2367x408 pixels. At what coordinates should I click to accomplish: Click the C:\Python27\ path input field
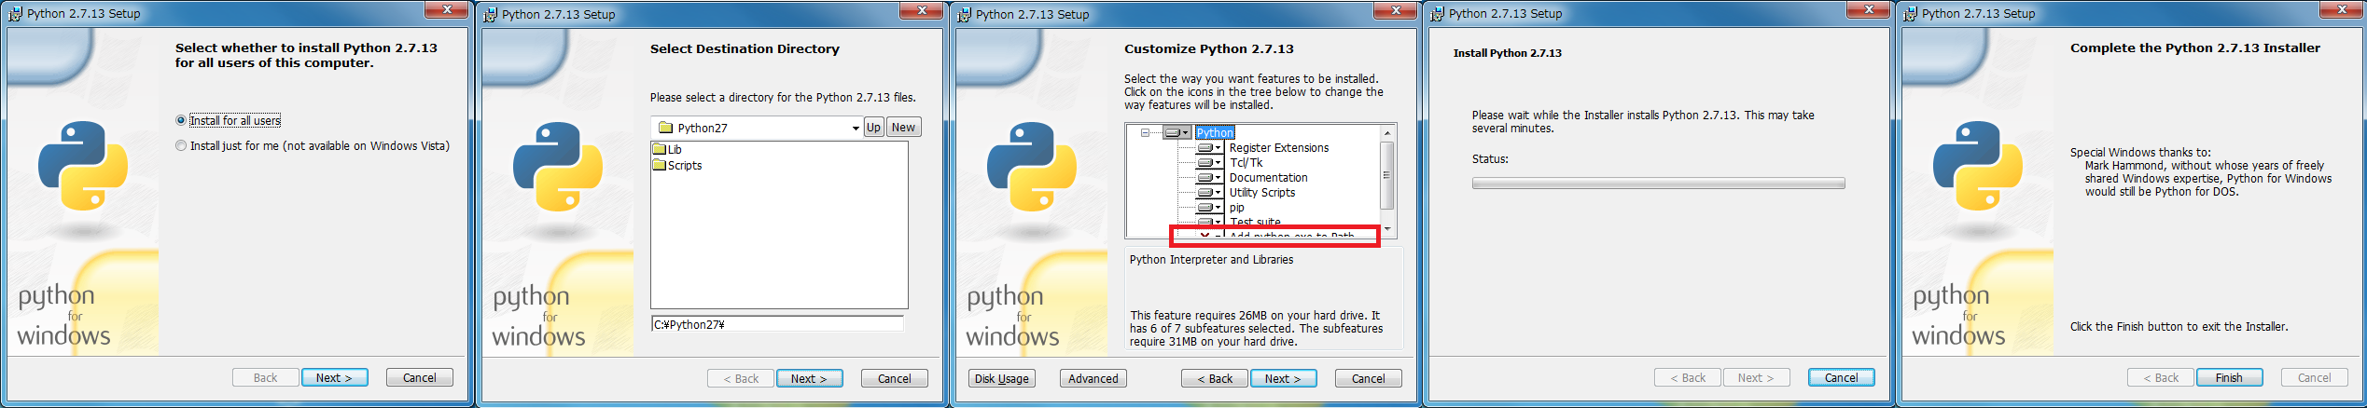pyautogui.click(x=777, y=324)
